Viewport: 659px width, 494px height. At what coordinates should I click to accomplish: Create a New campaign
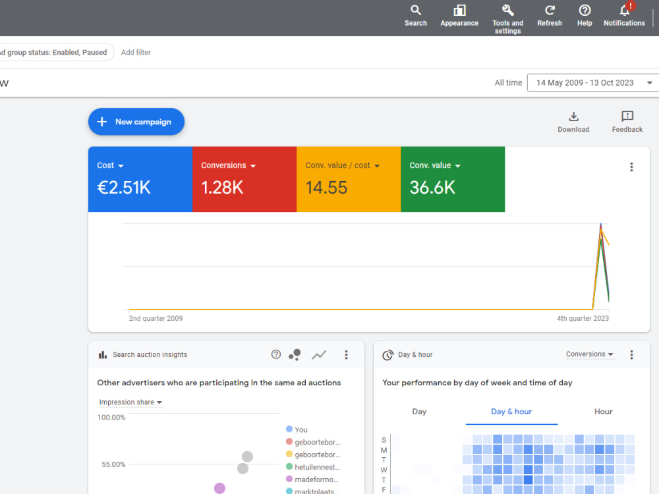coord(136,122)
